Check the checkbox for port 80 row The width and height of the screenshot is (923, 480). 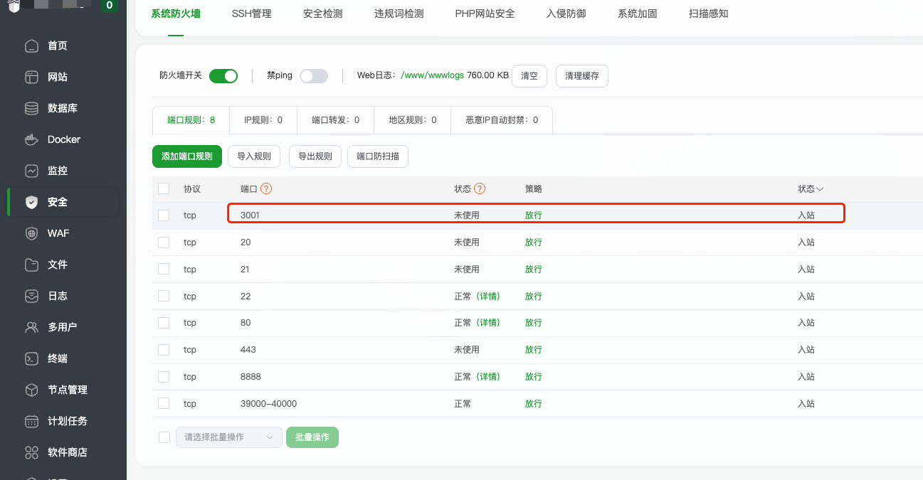[x=164, y=323]
